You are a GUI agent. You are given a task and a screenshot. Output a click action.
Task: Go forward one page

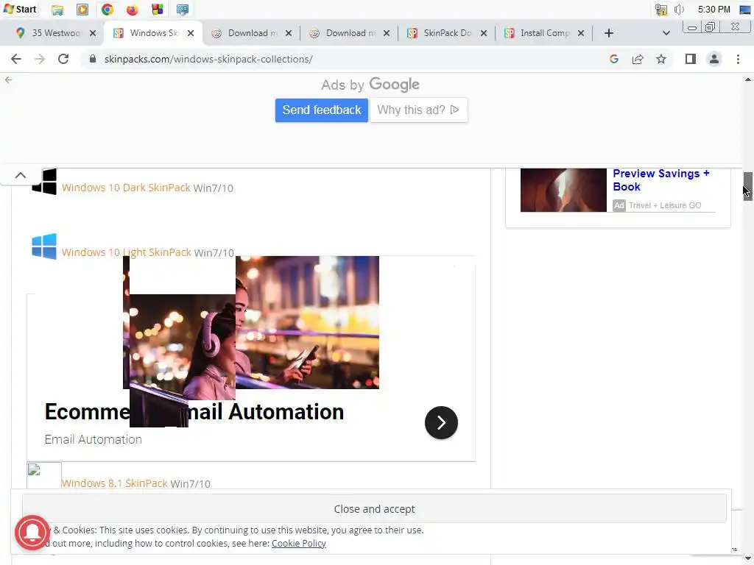tap(40, 59)
